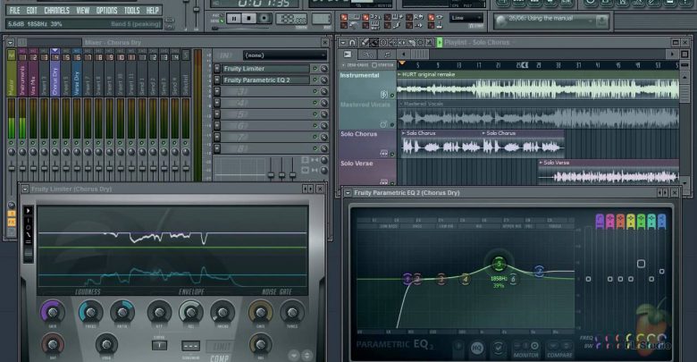Viewport: 697px width, 362px height.
Task: Toggle the Fruity Parametric EQ 2 slot enable LED
Action: coord(315,80)
